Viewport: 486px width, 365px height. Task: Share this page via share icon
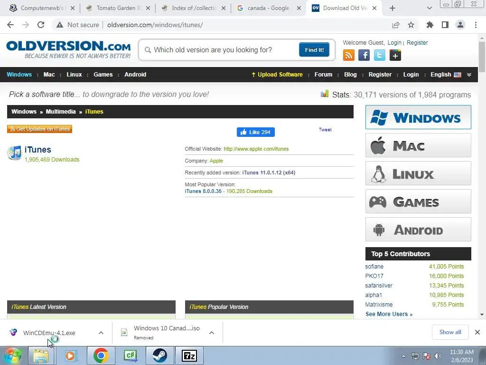(x=396, y=25)
